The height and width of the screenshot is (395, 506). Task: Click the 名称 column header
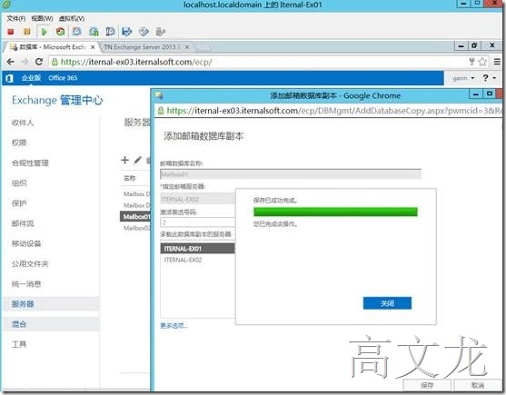[x=130, y=178]
